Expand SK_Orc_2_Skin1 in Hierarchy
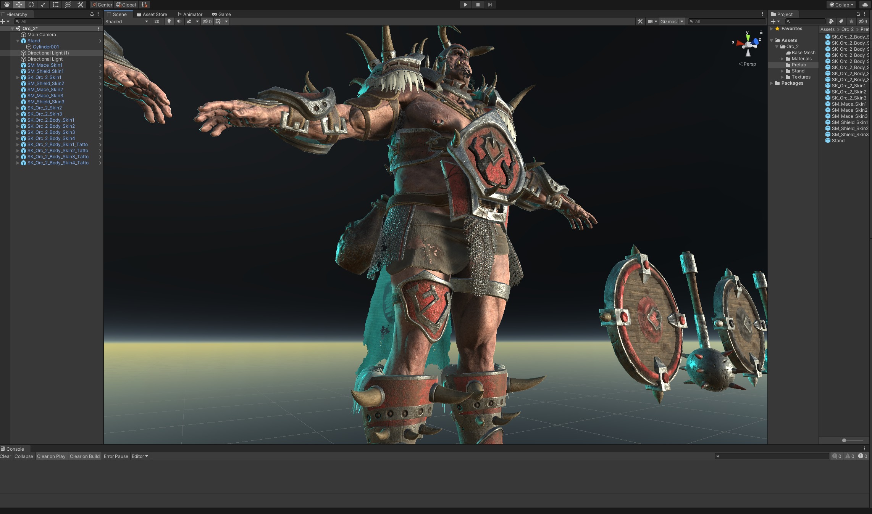This screenshot has width=872, height=514. tap(18, 77)
